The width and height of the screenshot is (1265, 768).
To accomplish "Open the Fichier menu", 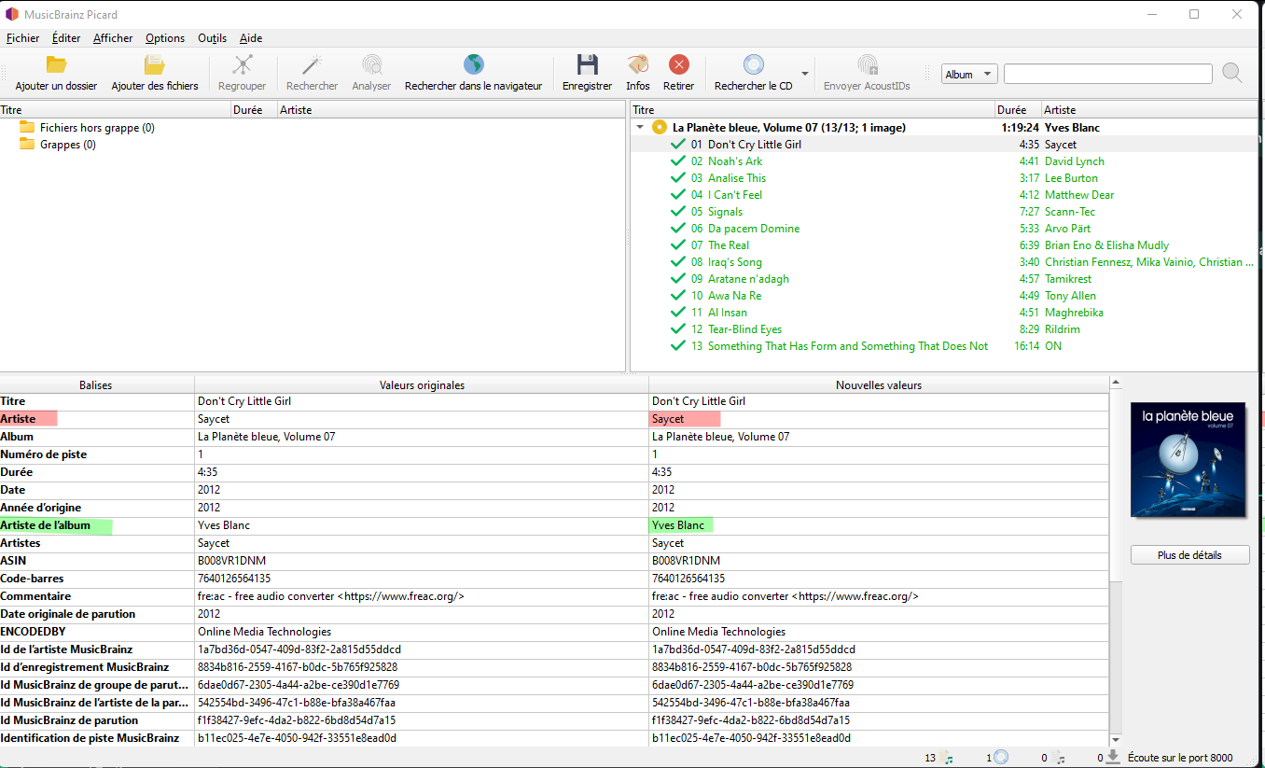I will (22, 38).
